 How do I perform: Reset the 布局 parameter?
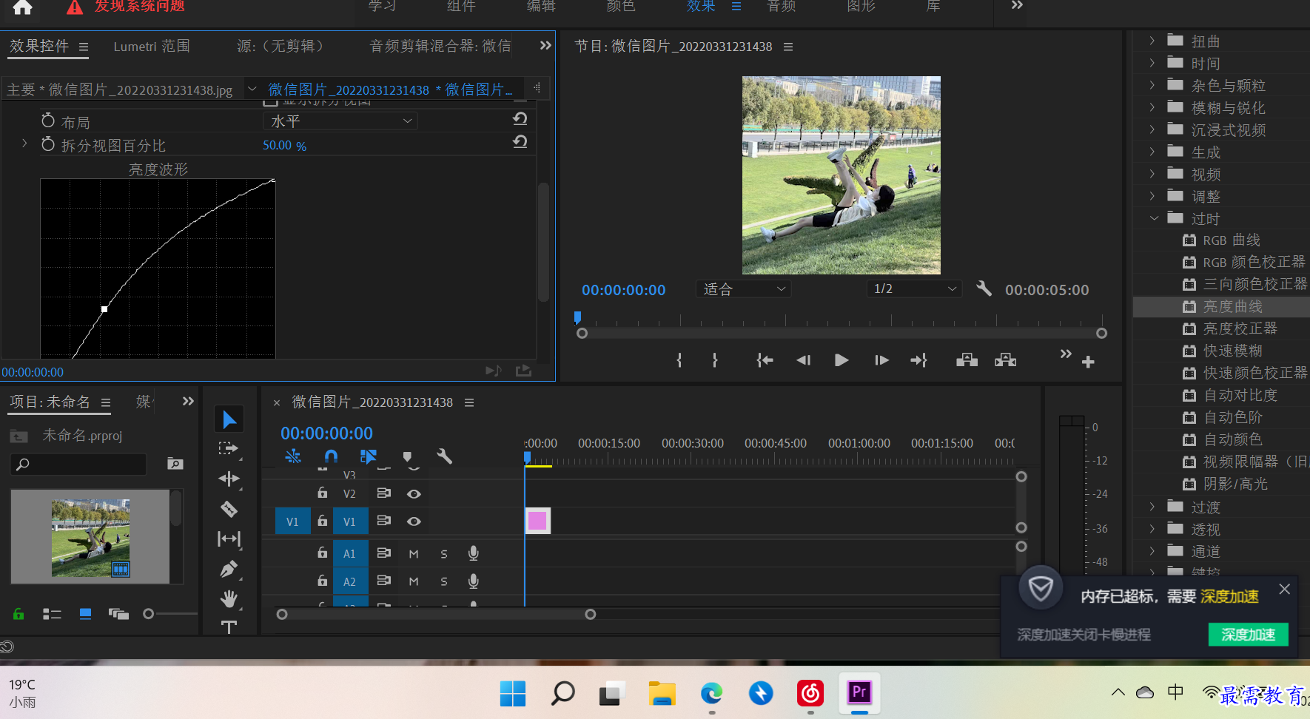pyautogui.click(x=520, y=119)
